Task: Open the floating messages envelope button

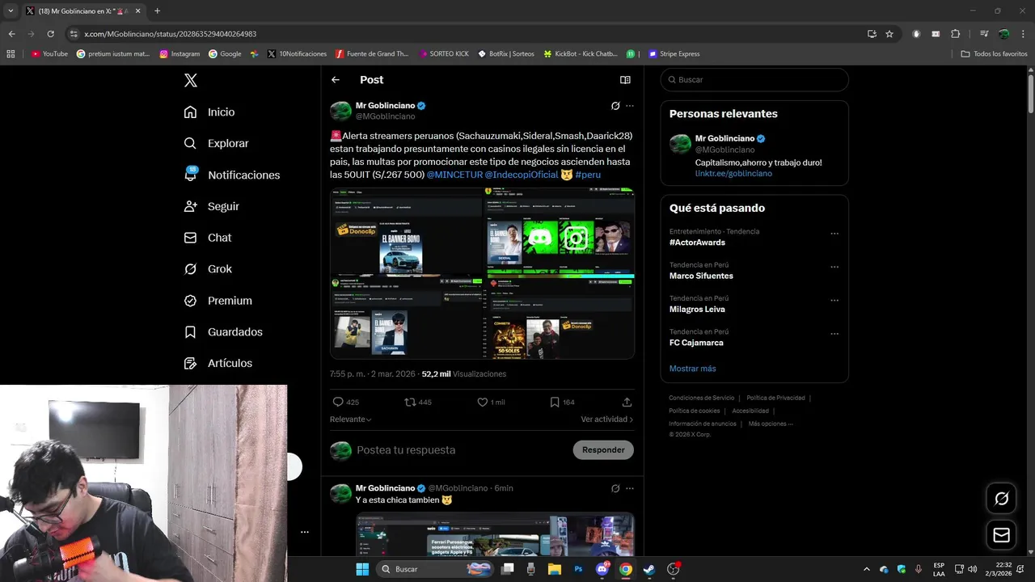Action: [1002, 535]
